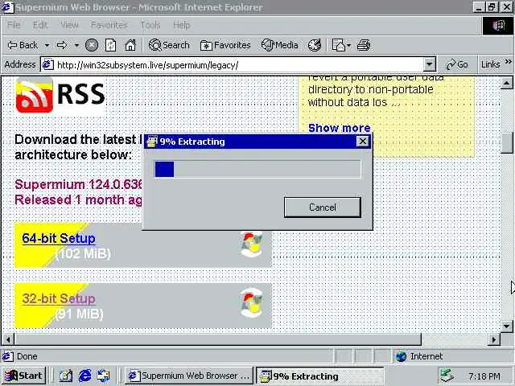Click the system tray hardware icon
The image size is (515, 386).
coord(447,376)
